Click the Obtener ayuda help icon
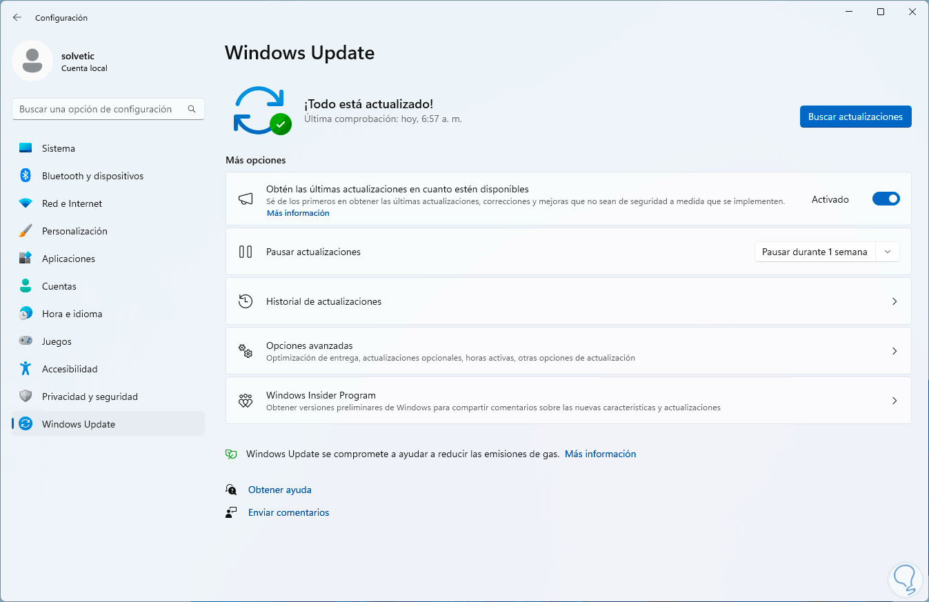Image resolution: width=929 pixels, height=602 pixels. [x=231, y=490]
